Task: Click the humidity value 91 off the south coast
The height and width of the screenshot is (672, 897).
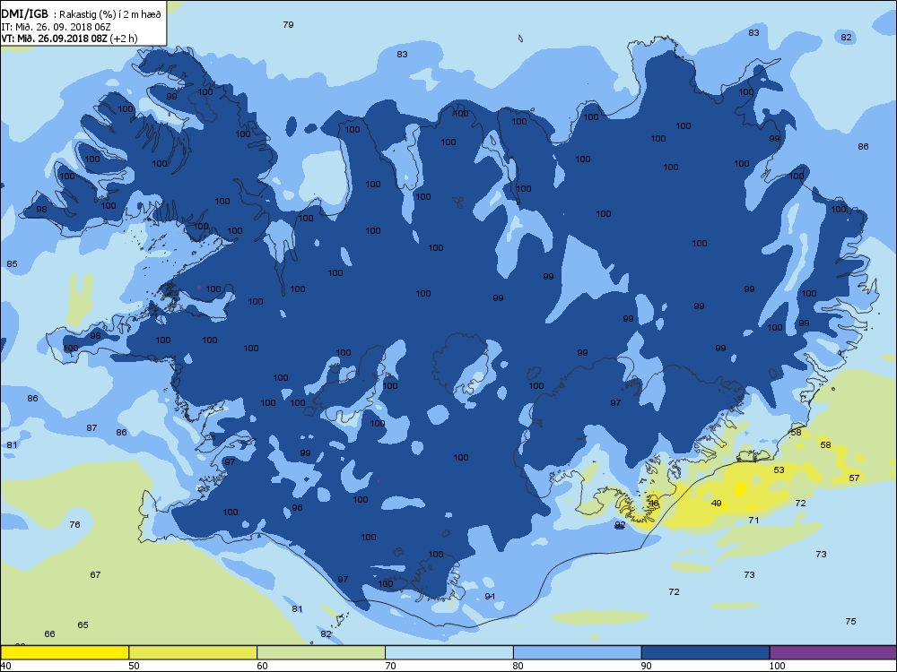Action: click(x=490, y=597)
